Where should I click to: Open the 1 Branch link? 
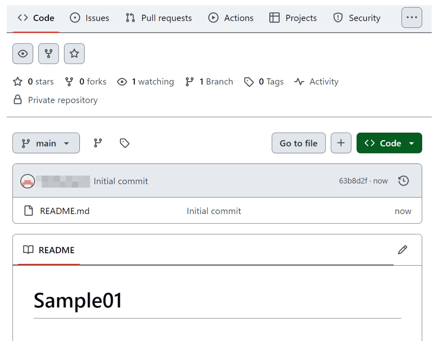pyautogui.click(x=209, y=82)
